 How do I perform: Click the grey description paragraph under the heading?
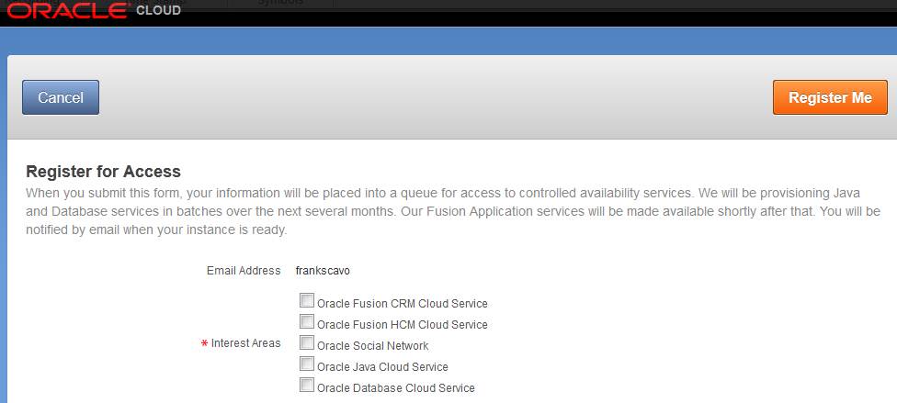452,211
